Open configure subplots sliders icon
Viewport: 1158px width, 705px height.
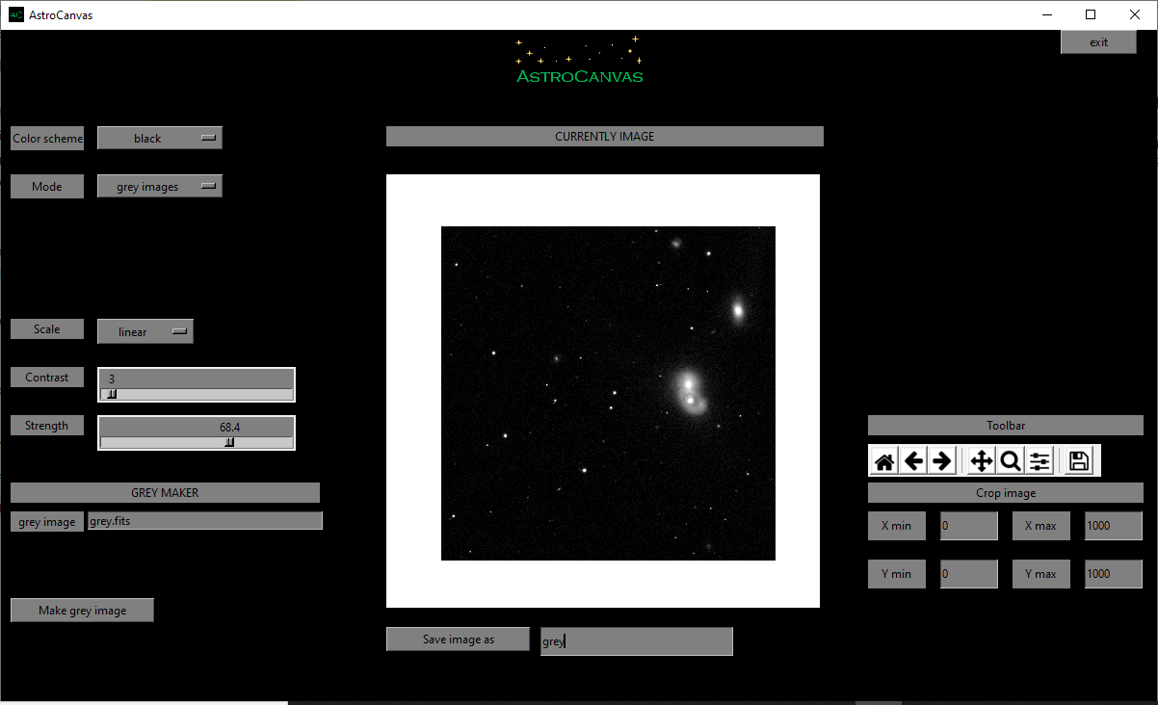click(x=1040, y=461)
